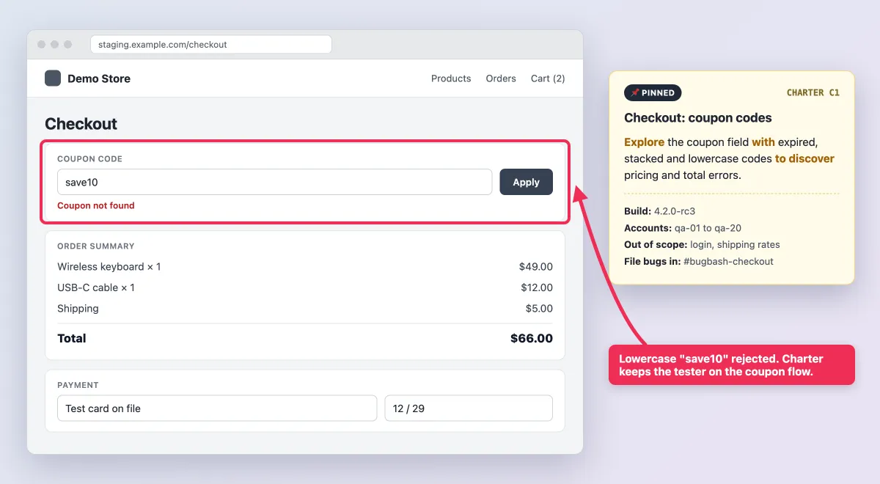Click the Demo Store logo icon
The height and width of the screenshot is (484, 880).
click(53, 78)
